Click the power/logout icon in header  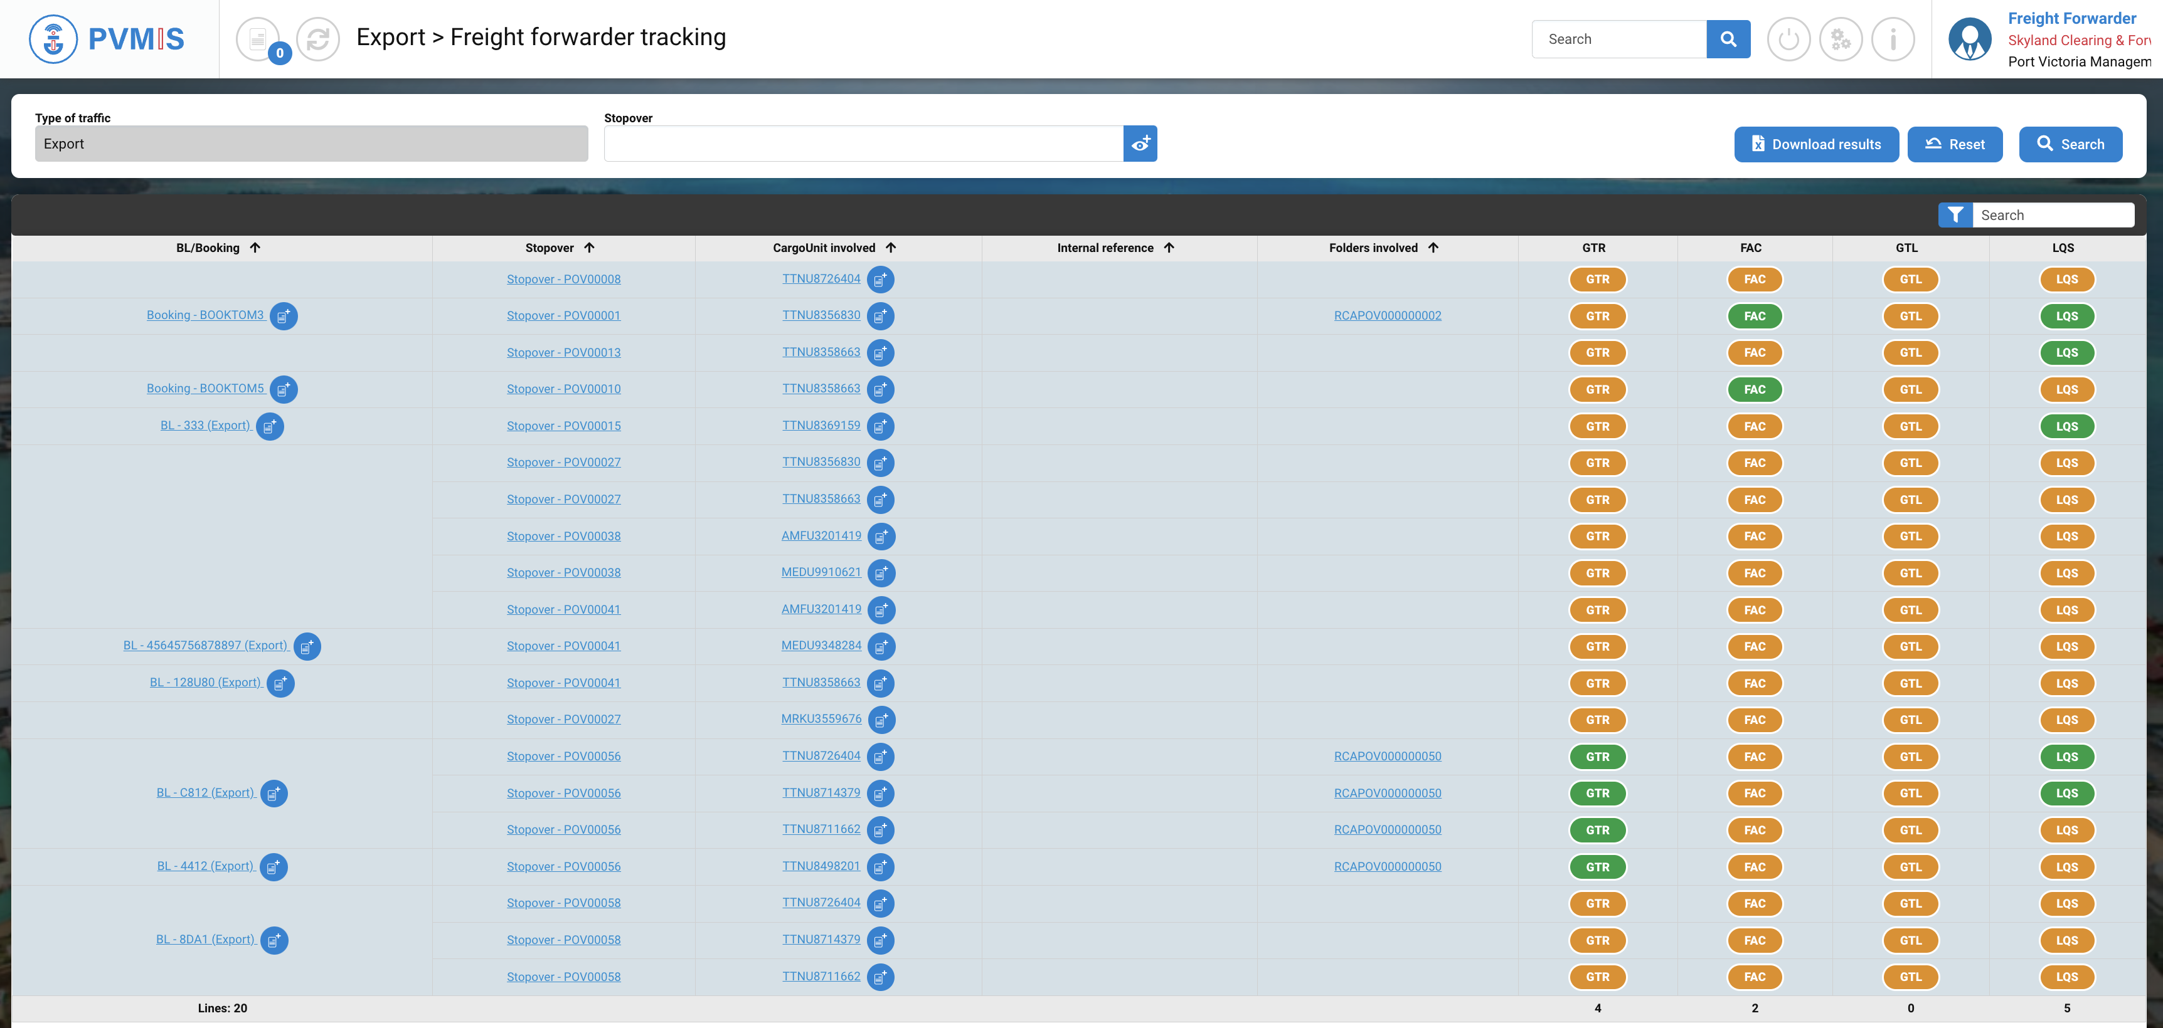[1788, 39]
